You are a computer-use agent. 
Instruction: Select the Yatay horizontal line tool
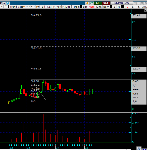point(21,7)
